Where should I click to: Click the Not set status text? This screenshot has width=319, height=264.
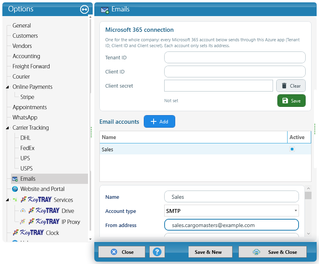click(x=171, y=101)
